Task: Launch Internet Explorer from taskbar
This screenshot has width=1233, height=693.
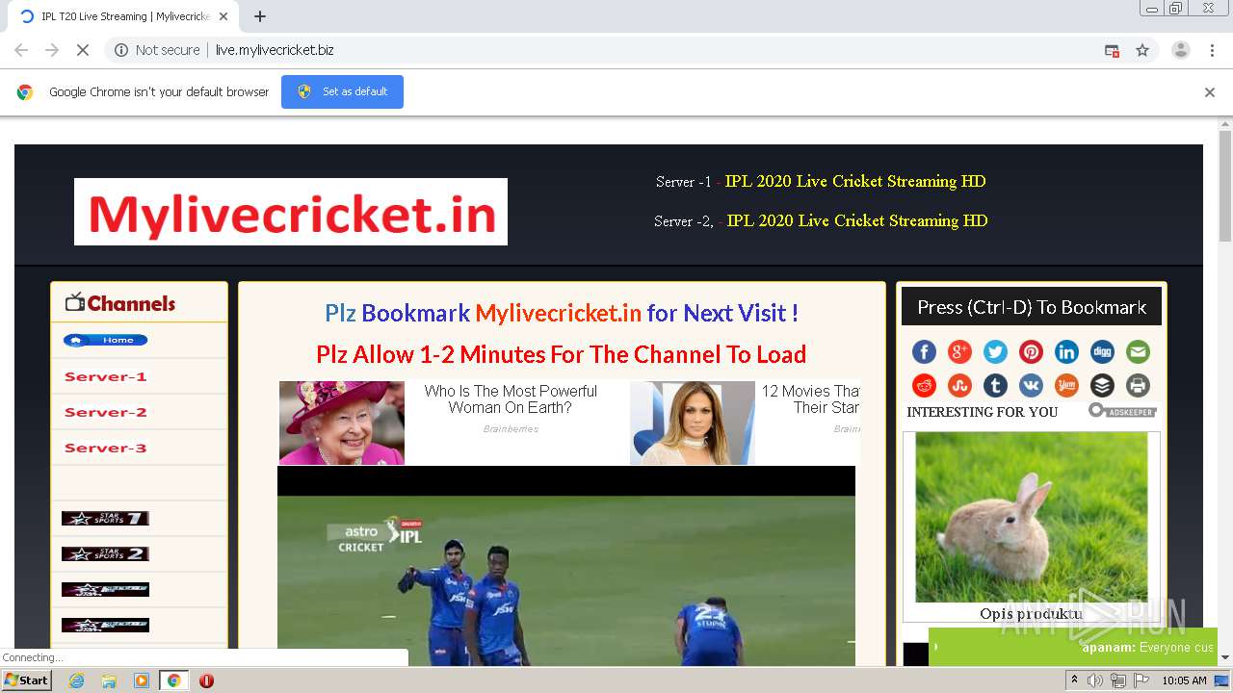Action: (76, 680)
